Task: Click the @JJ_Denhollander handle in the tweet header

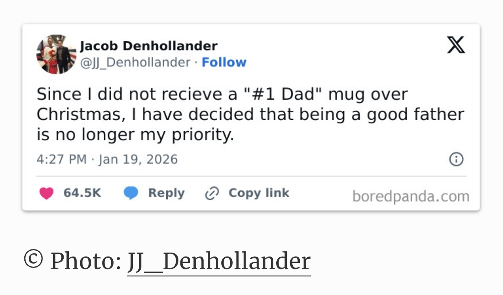Action: pyautogui.click(x=135, y=62)
